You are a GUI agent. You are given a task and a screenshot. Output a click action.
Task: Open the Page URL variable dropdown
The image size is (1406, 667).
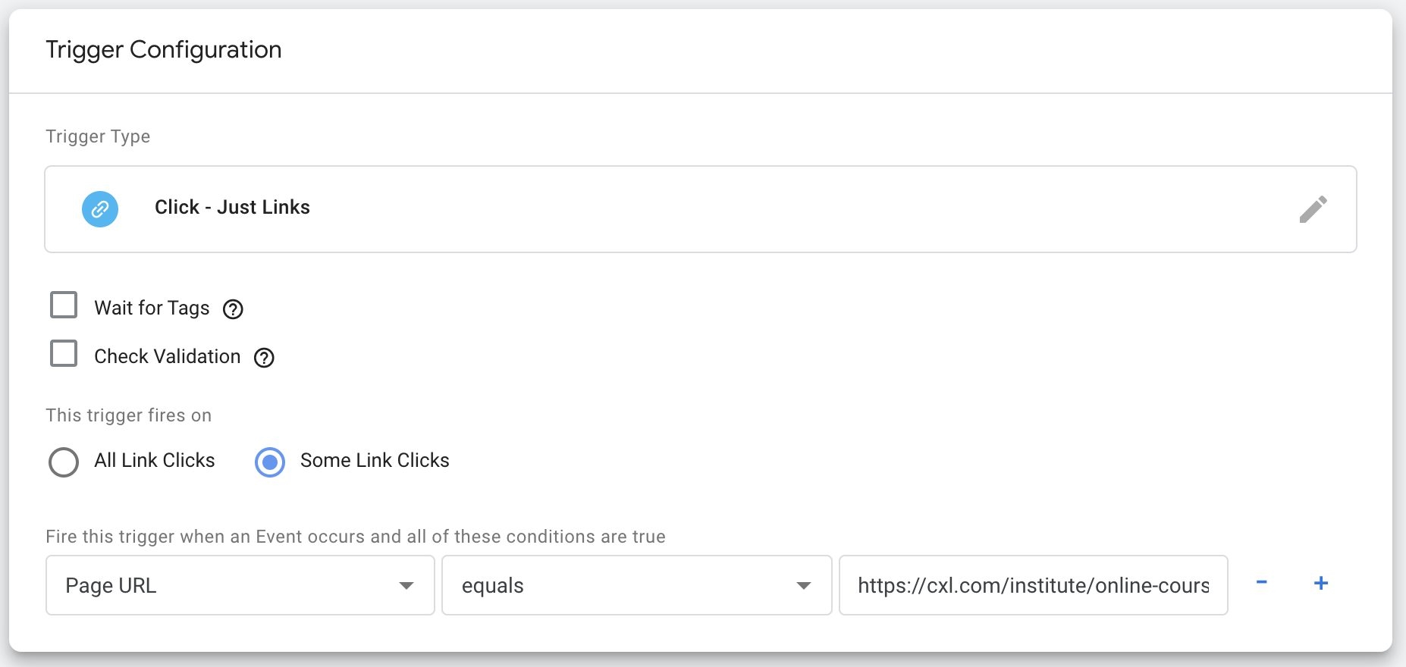tap(240, 585)
